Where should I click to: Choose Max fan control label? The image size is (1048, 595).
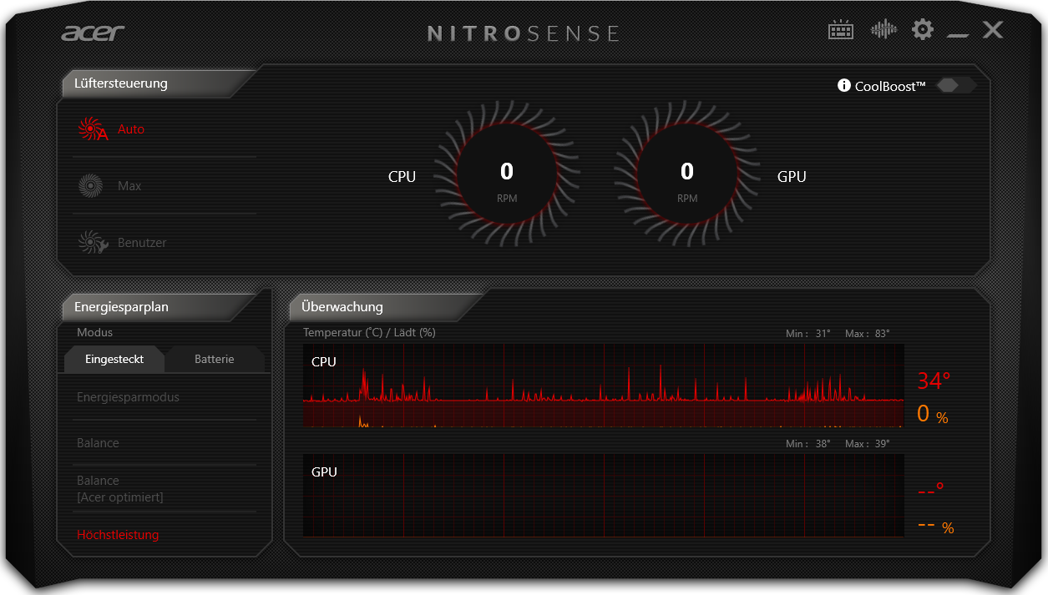point(129,186)
